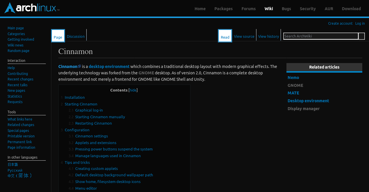Open Requests link
369x192 pixels.
pos(15,102)
